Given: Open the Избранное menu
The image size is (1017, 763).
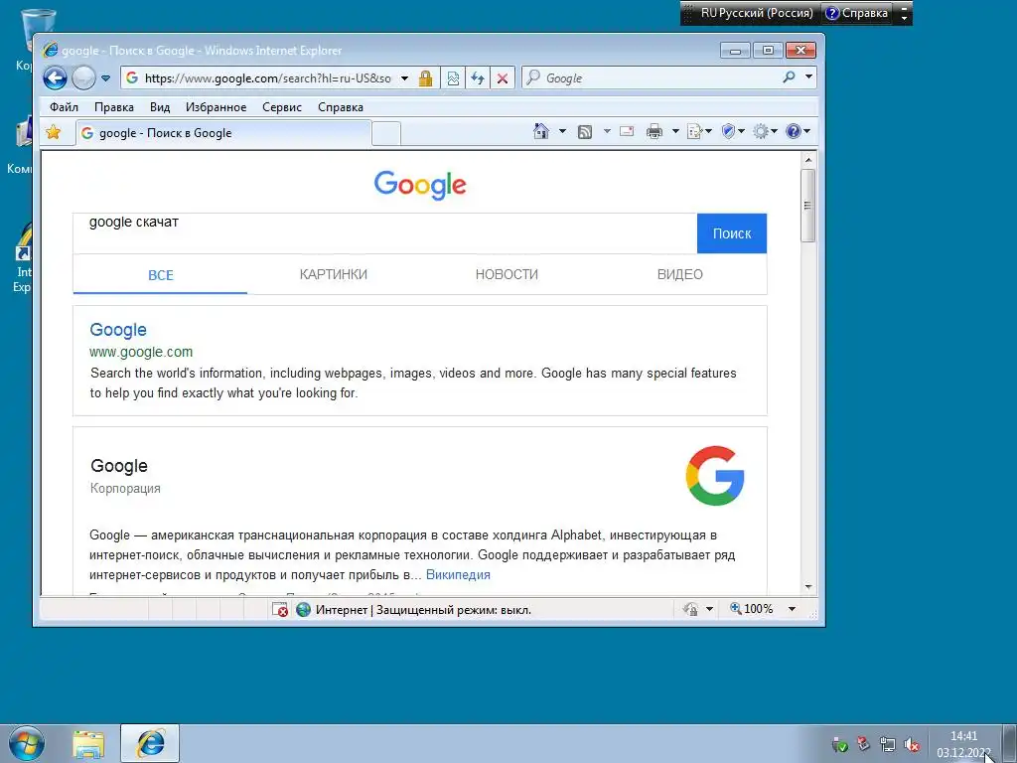Looking at the screenshot, I should pyautogui.click(x=216, y=107).
